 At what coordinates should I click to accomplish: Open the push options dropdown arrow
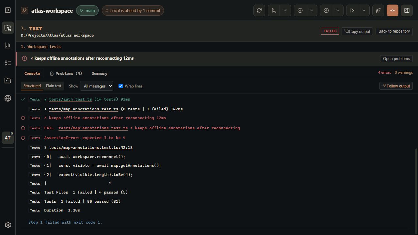[x=338, y=10]
